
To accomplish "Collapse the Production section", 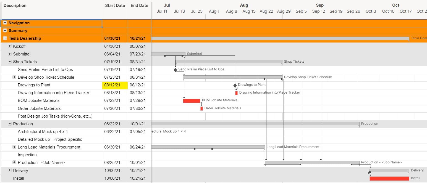I will tap(9, 124).
